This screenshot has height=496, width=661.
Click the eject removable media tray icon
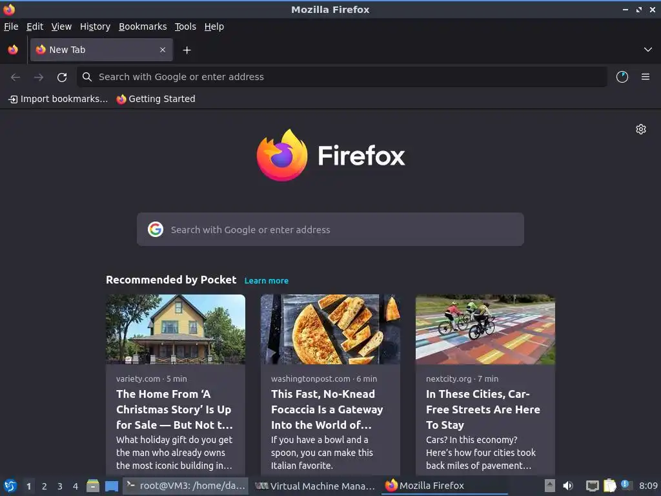[x=549, y=486]
